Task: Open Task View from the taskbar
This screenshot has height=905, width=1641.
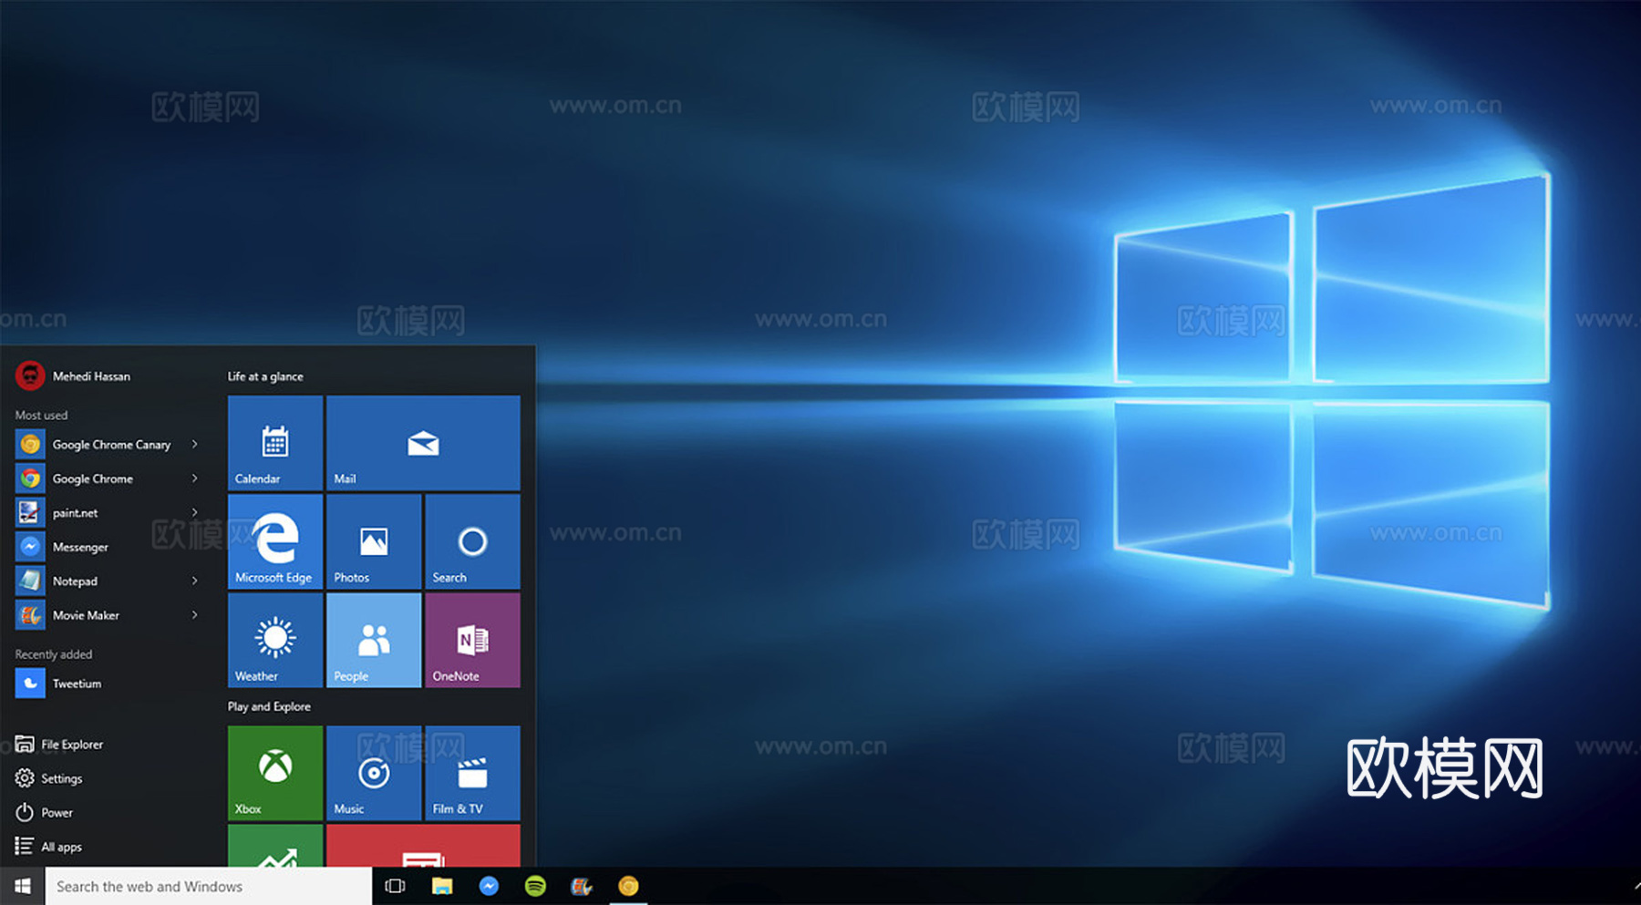Action: [x=395, y=886]
